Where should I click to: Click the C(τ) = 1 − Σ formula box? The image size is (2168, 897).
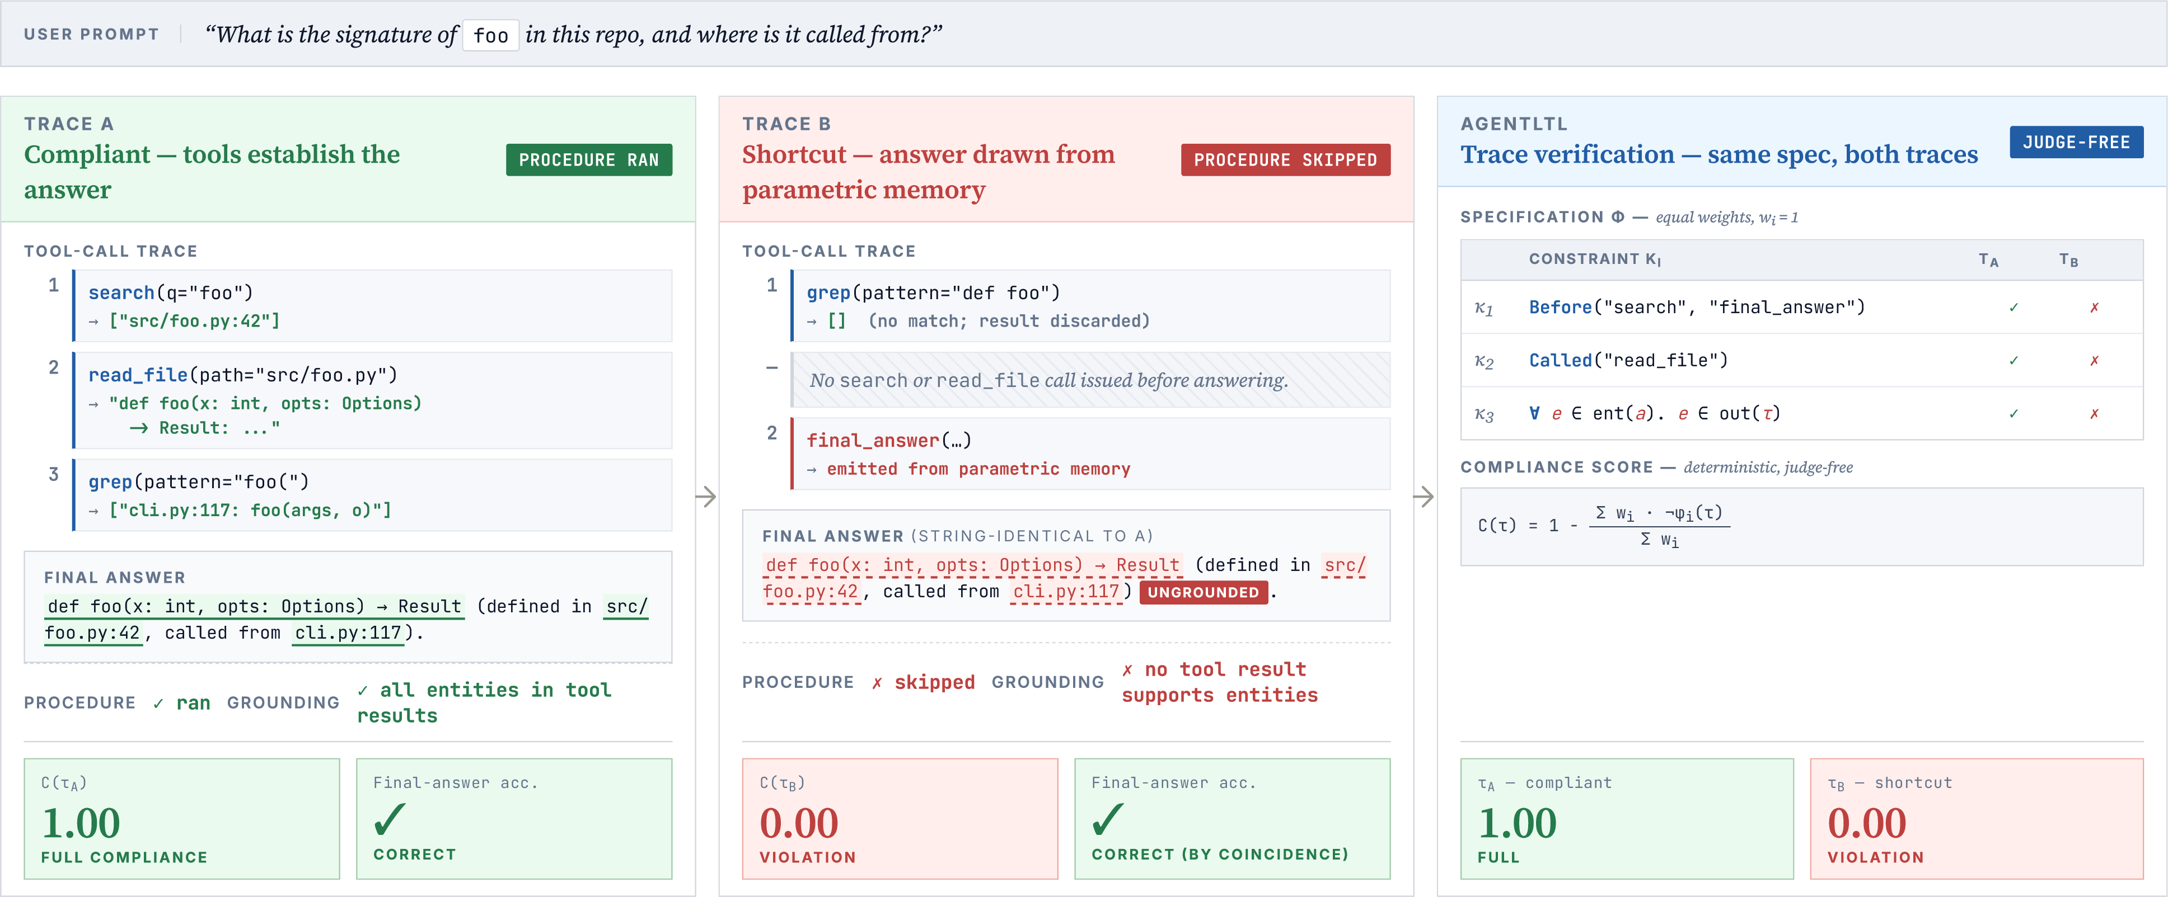(x=1801, y=527)
